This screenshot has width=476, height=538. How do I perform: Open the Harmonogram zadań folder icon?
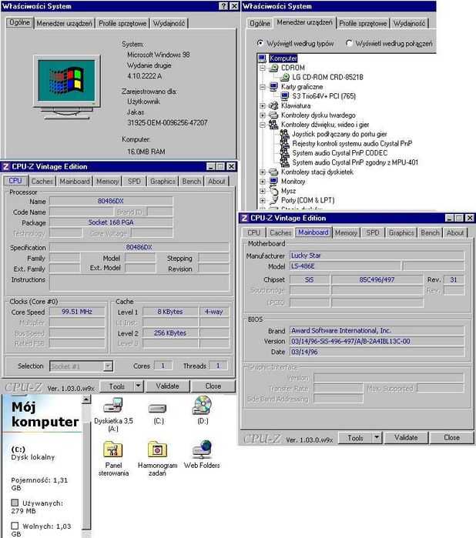click(x=157, y=449)
